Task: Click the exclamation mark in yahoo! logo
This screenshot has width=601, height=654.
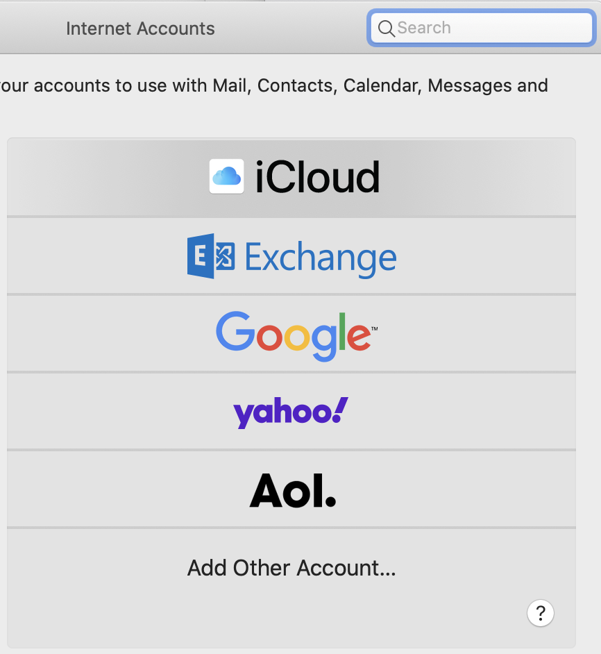Action: click(x=339, y=410)
